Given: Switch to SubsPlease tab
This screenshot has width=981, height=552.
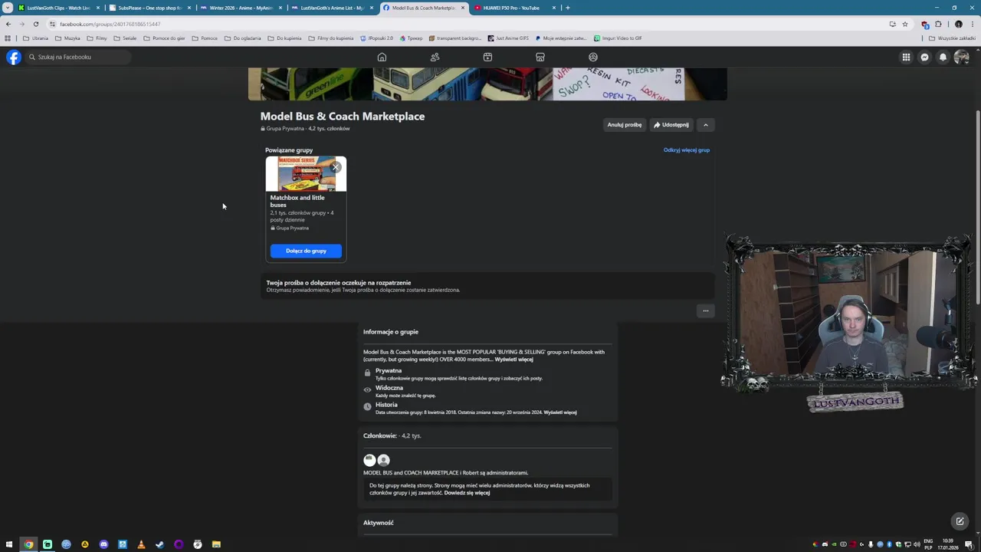Looking at the screenshot, I should coord(150,8).
